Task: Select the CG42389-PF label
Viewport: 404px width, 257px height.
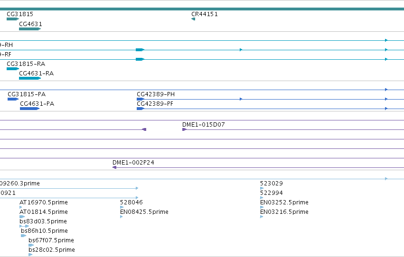Action: [x=155, y=104]
